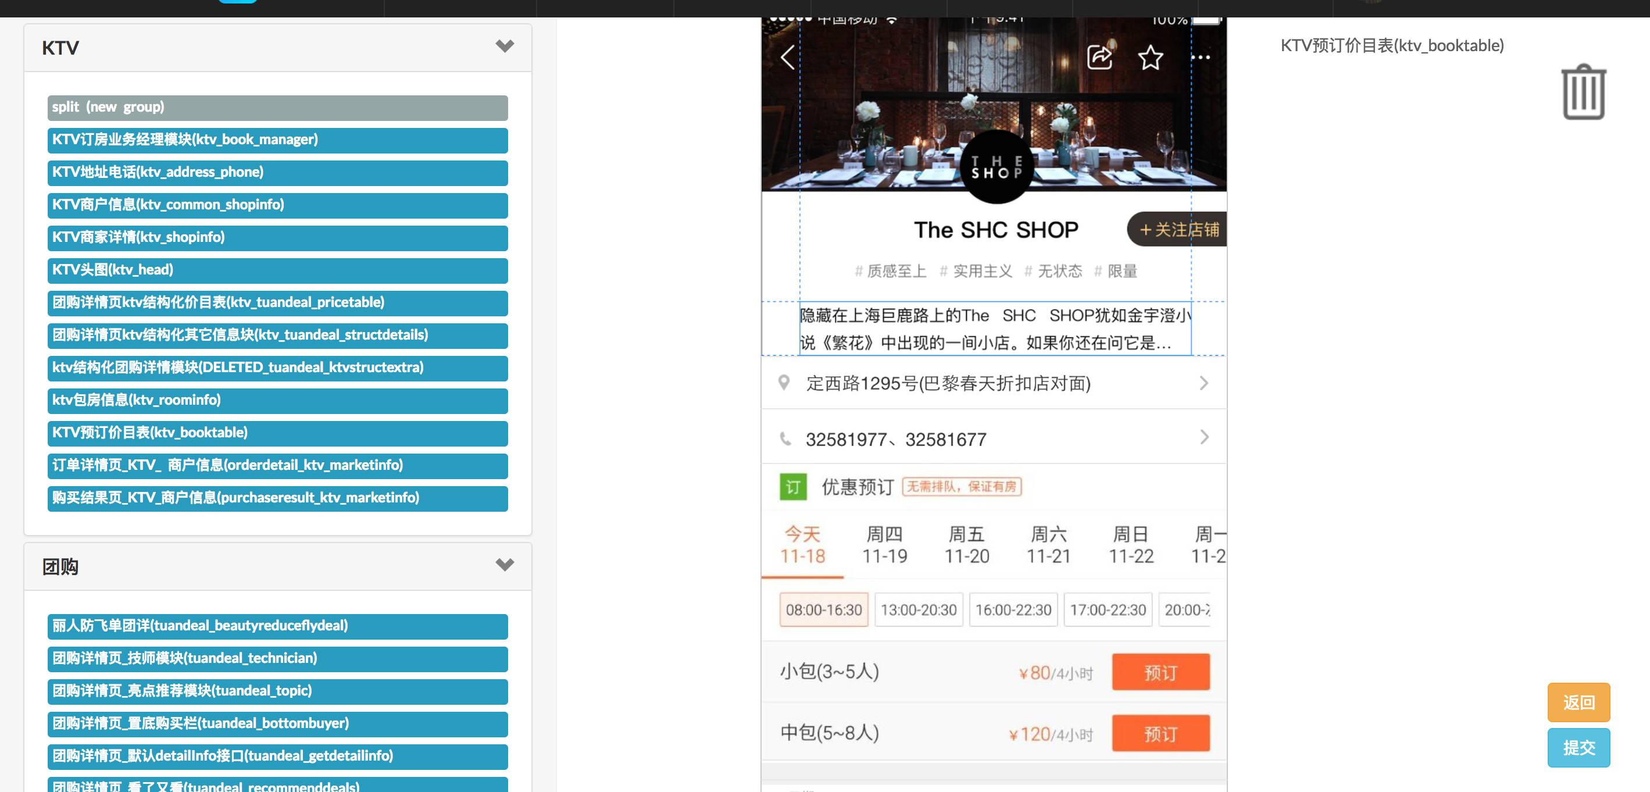Select KTV地址电话(ktv_address_phone) module
Viewport: 1650px width, 792px height.
tap(277, 173)
